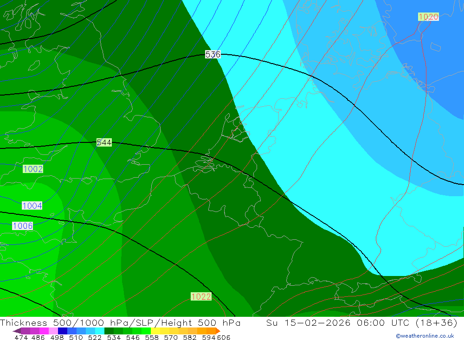Select the 1002 pressure isobar label
Screen dimensions: 464x340
[x=33, y=169]
